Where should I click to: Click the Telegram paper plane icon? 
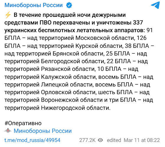pos(155,5)
